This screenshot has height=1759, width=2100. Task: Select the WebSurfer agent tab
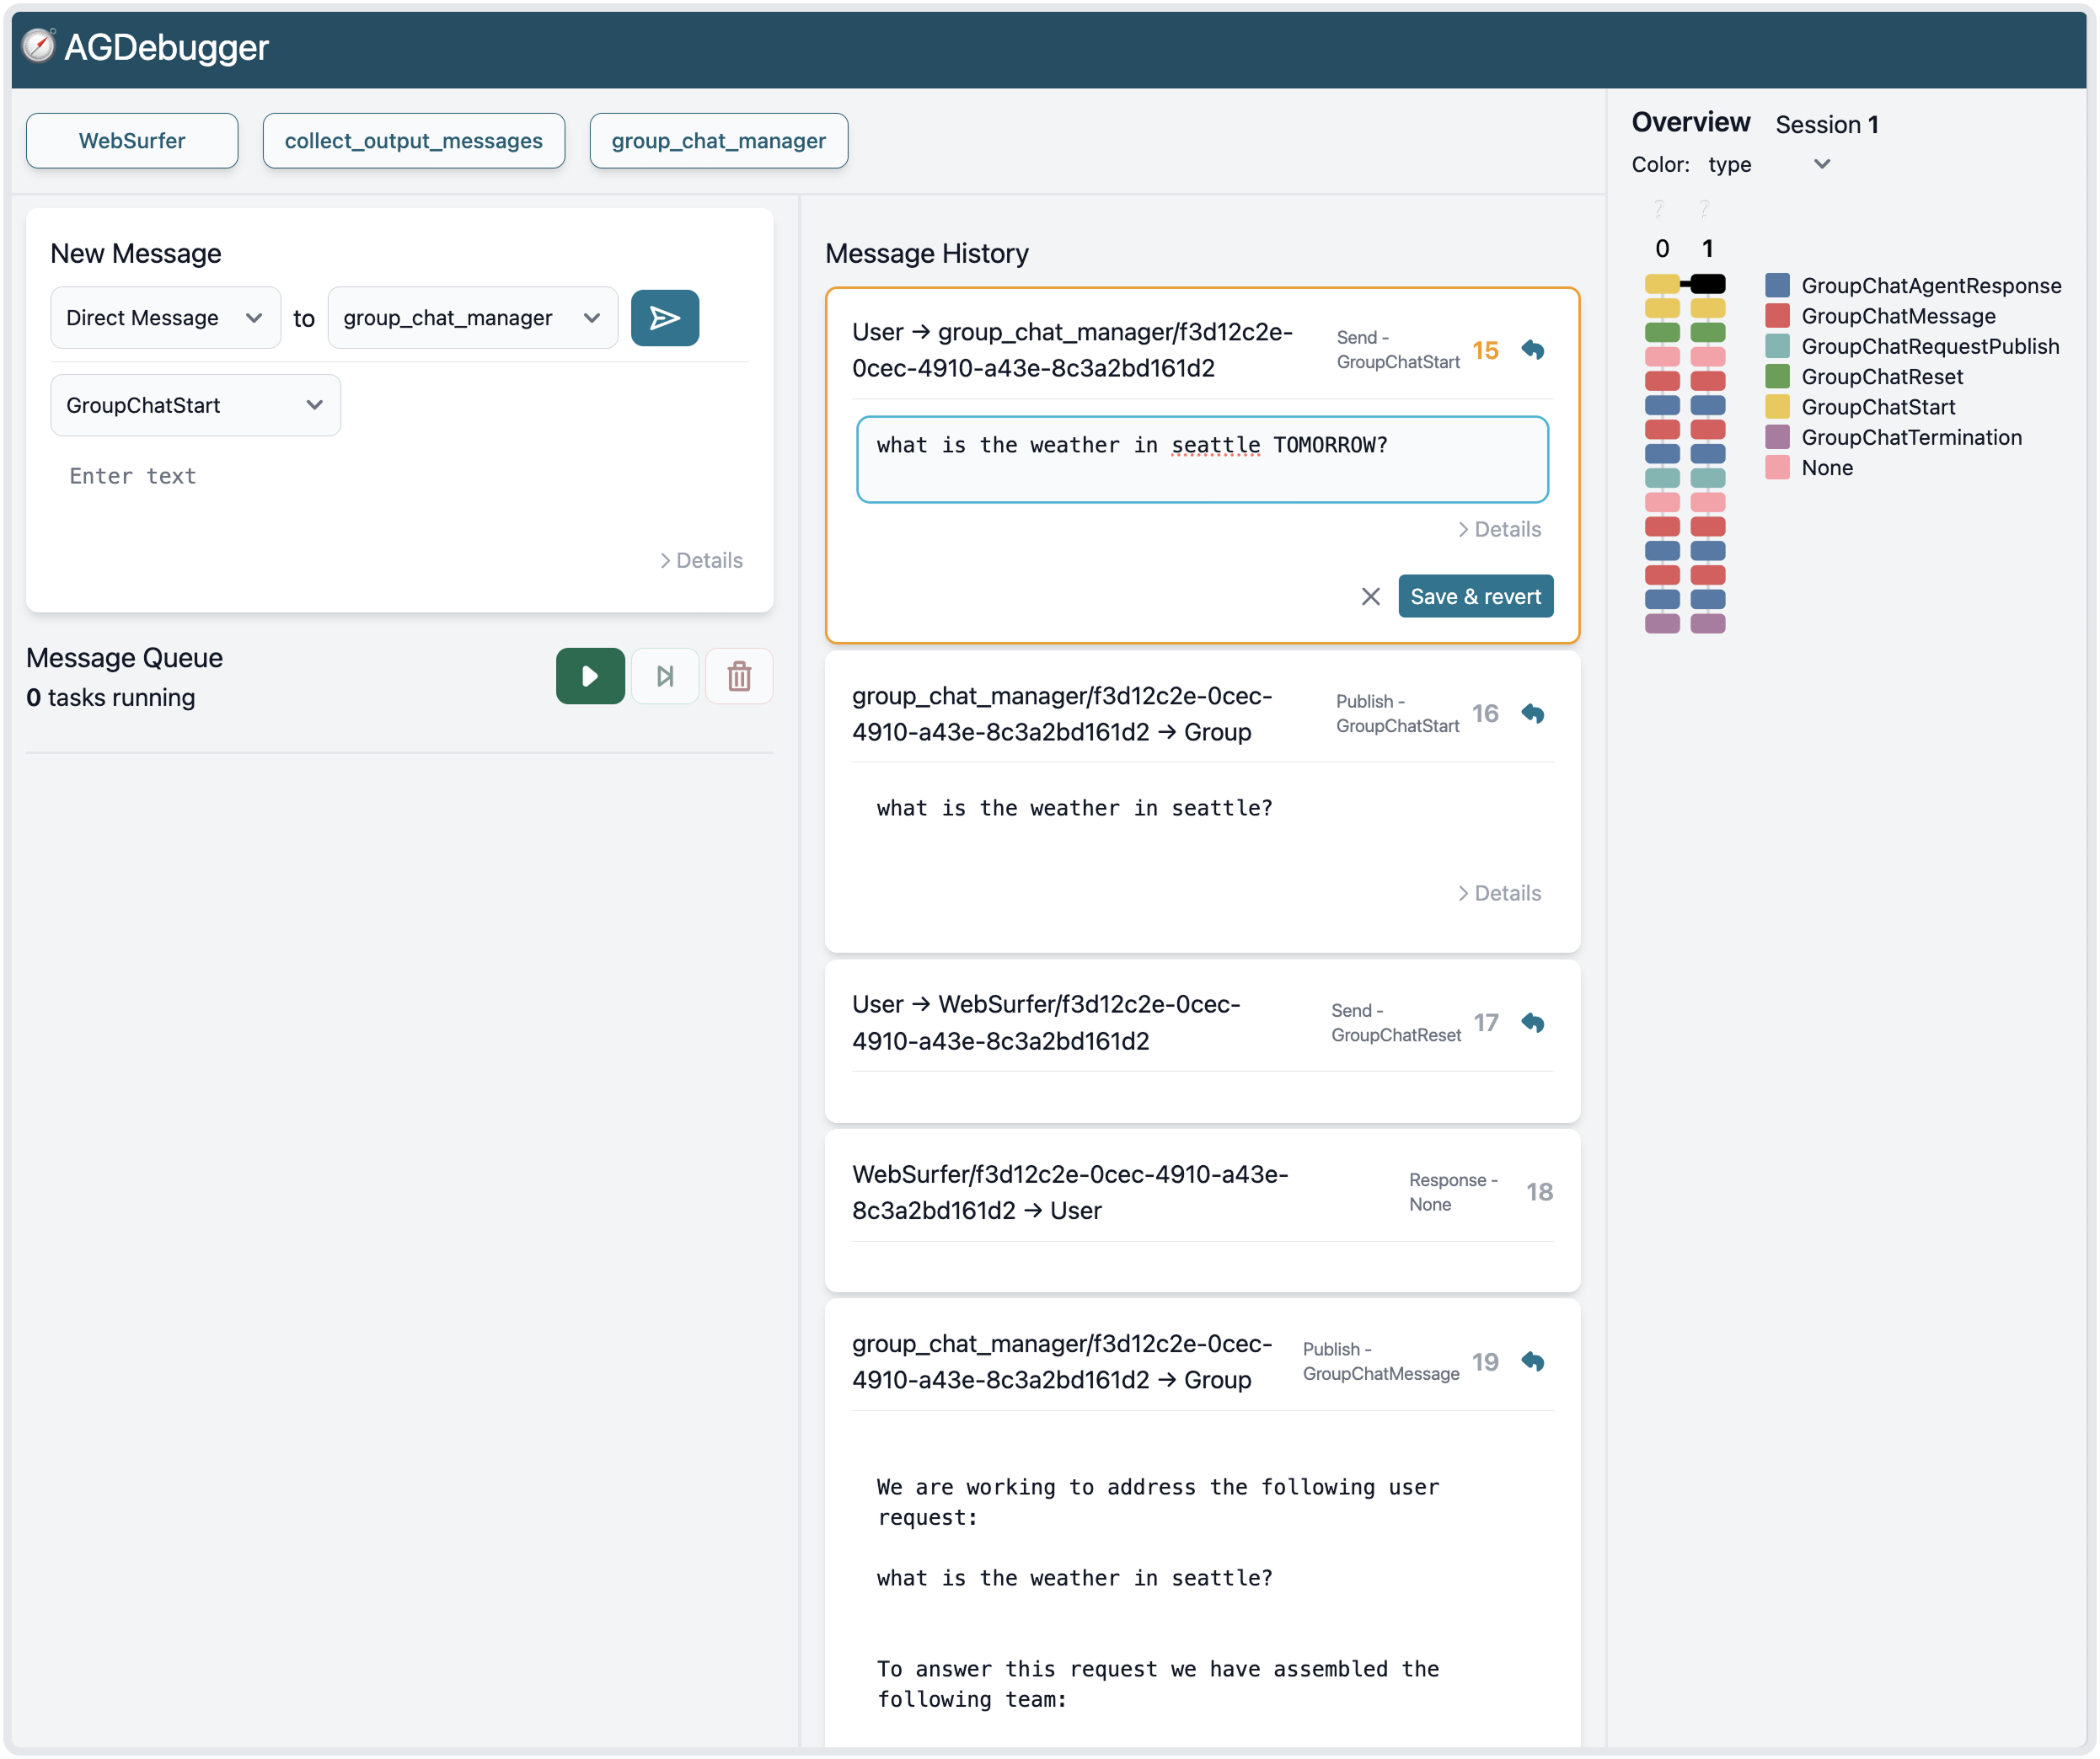pos(132,141)
